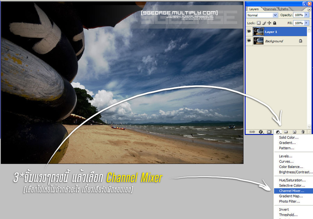Image resolution: width=313 pixels, height=219 pixels.
Task: Create a new layer group folder
Action: pyautogui.click(x=286, y=132)
